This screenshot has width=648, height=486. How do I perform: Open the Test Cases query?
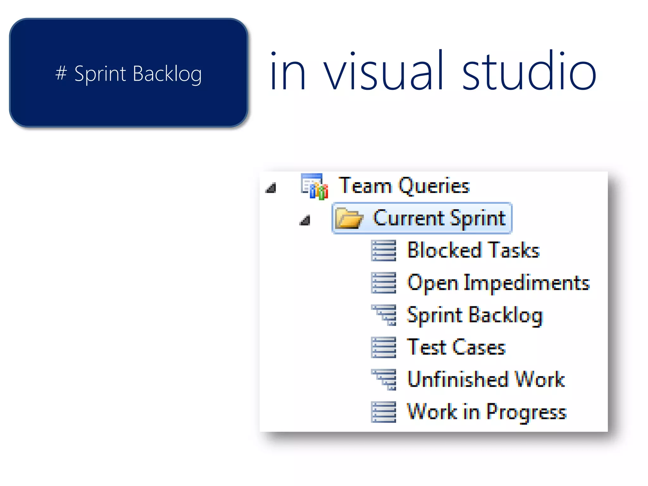[x=457, y=347]
